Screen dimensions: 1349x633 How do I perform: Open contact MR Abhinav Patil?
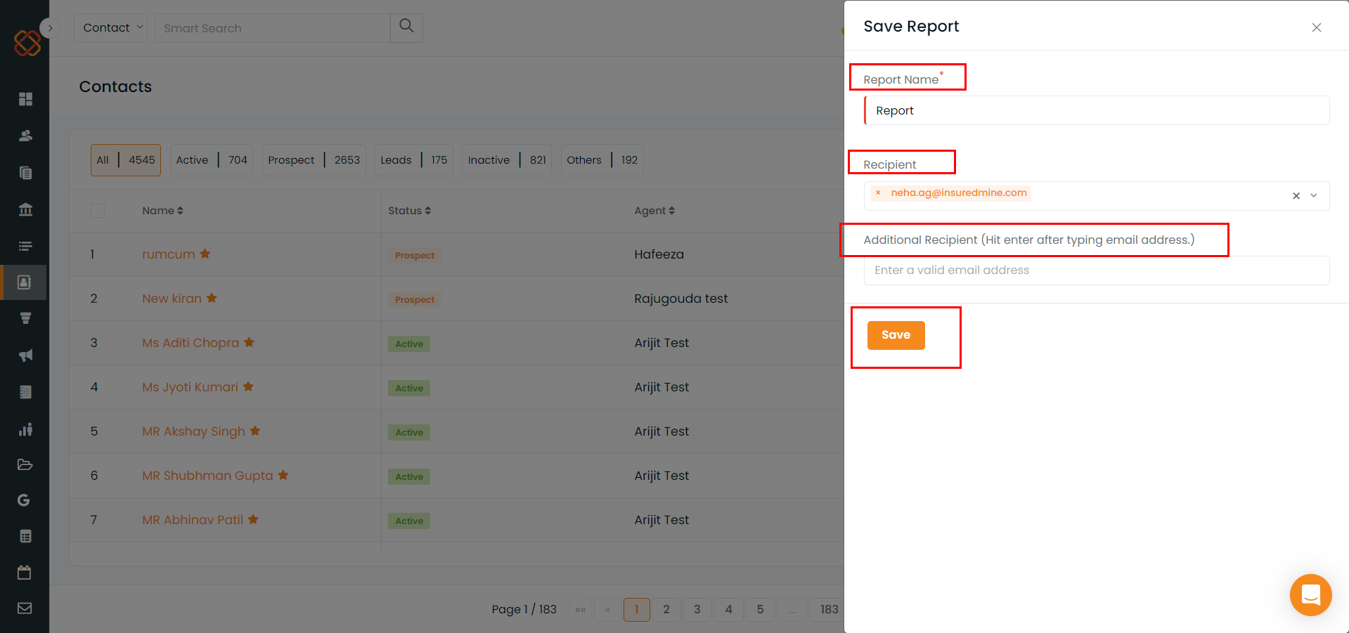[193, 520]
